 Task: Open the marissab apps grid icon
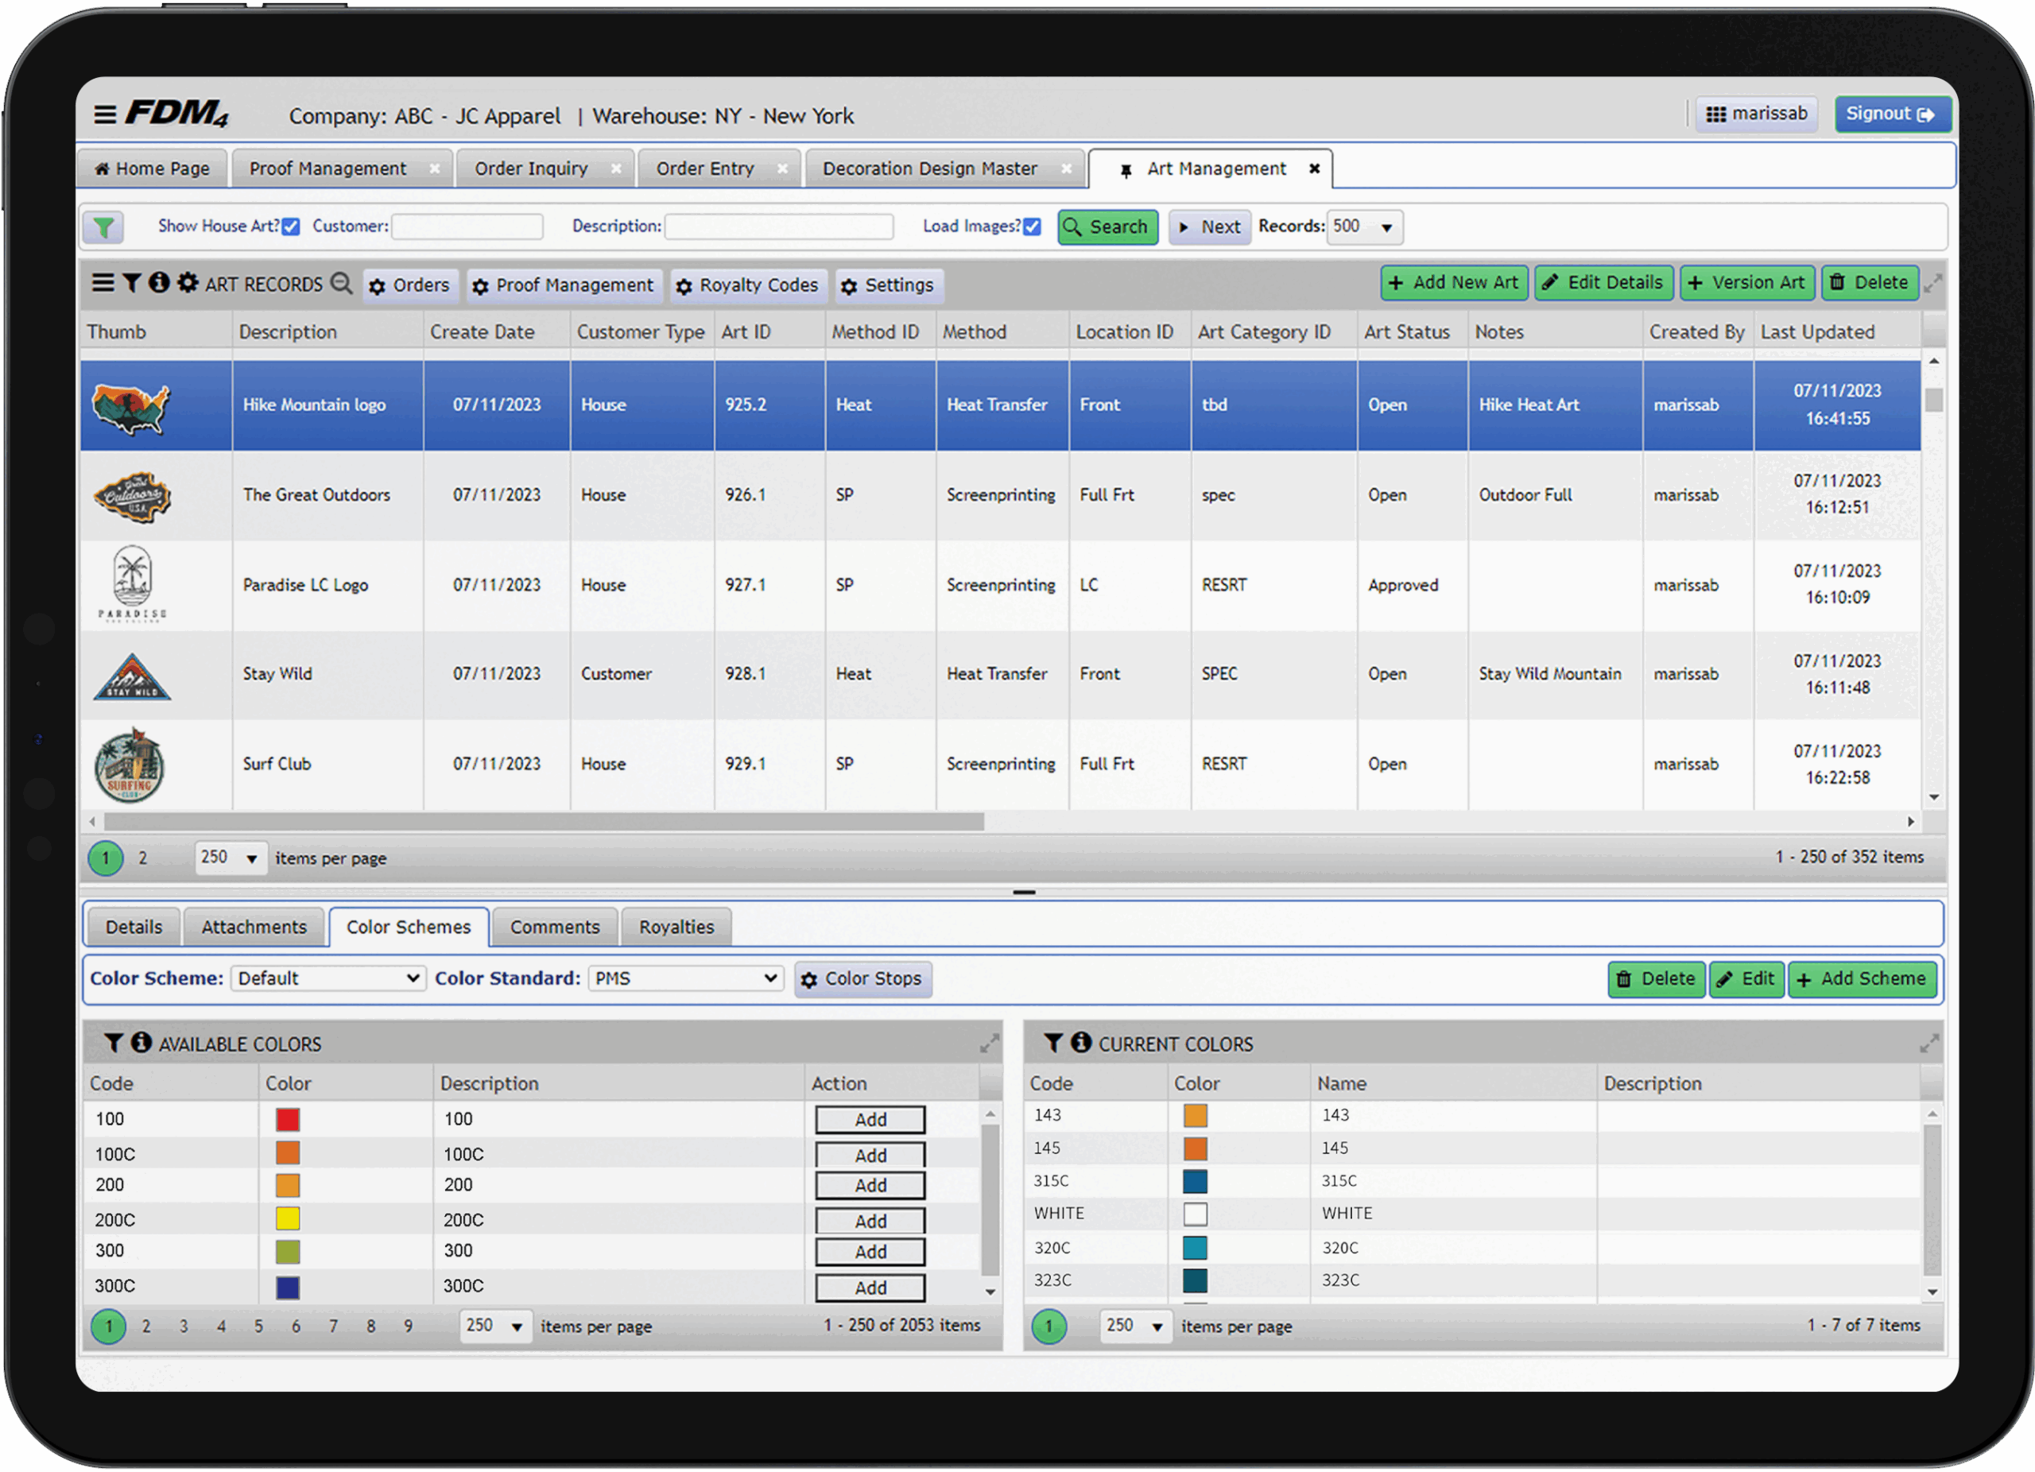point(1715,114)
